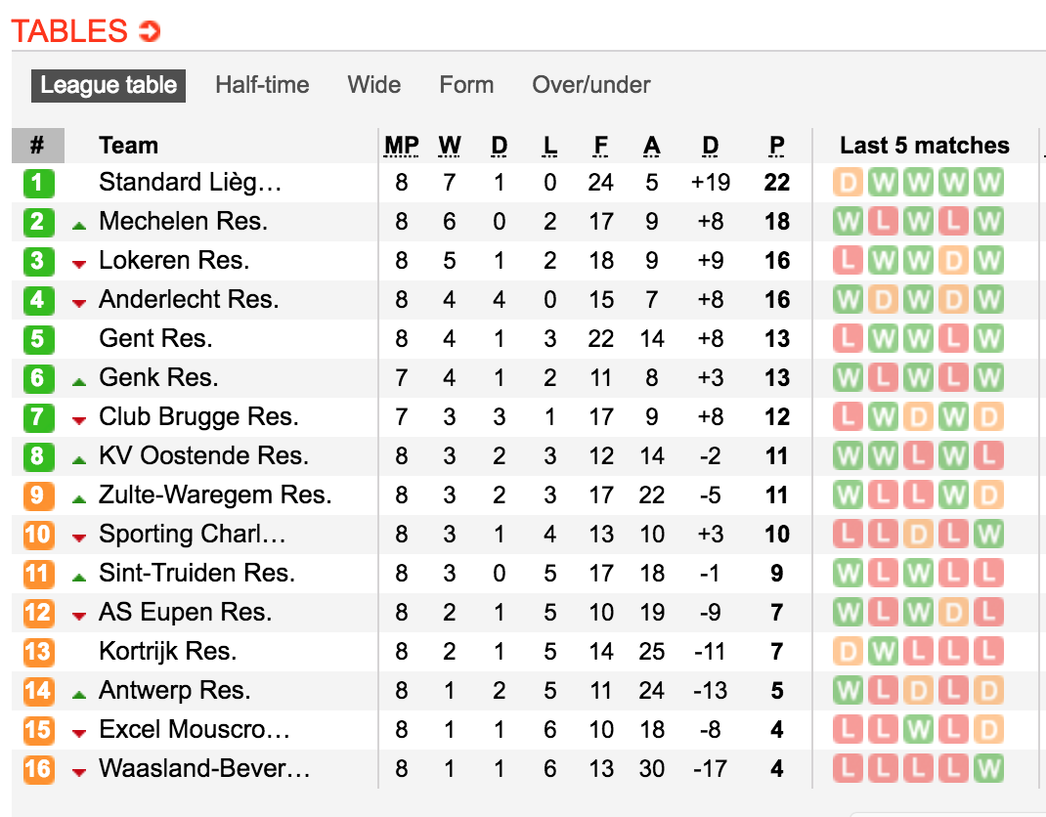The image size is (1046, 817).
Task: Click green up arrow next to Mechelen Res.
Action: click(x=79, y=226)
